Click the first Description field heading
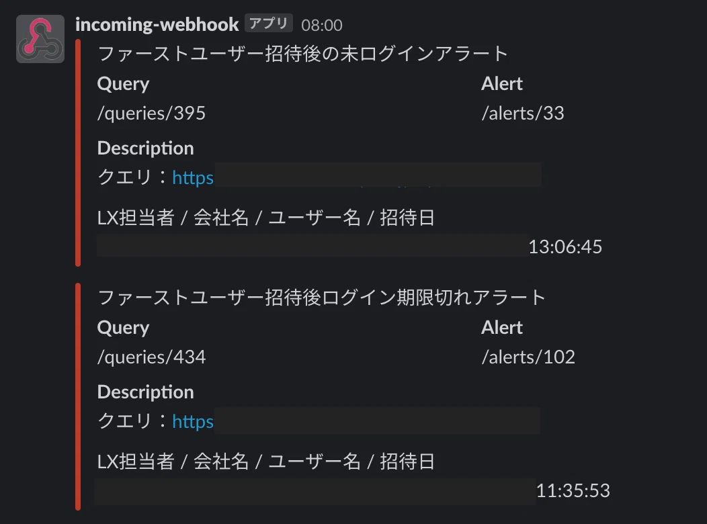 (x=146, y=148)
